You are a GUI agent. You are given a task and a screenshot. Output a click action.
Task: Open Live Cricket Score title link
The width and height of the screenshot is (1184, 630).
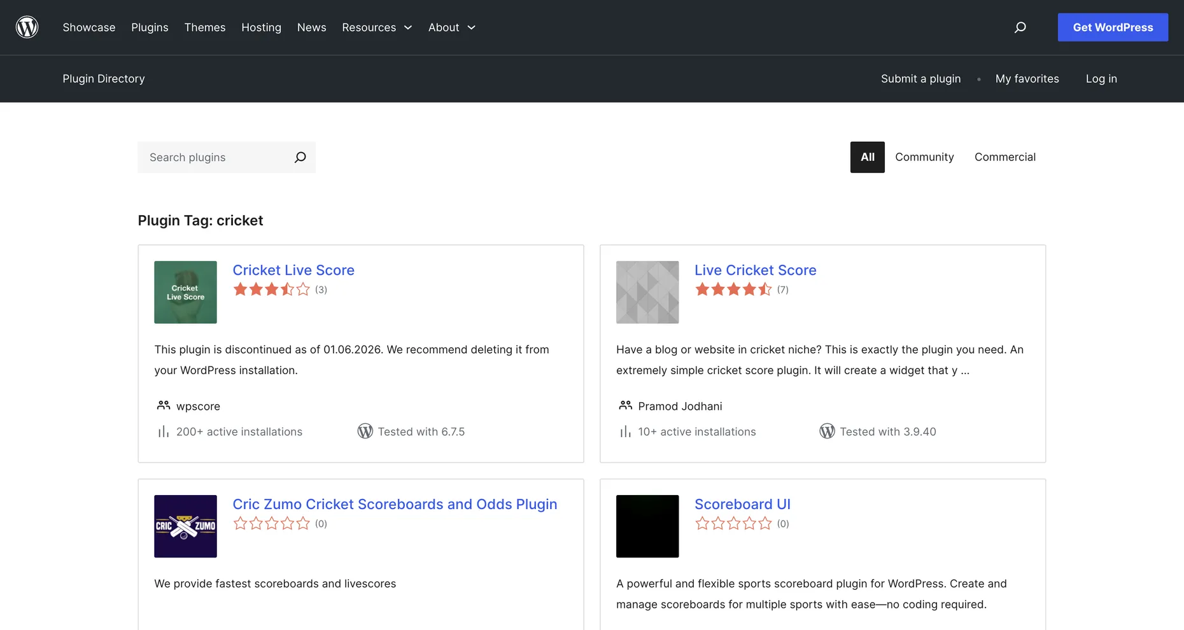tap(756, 270)
